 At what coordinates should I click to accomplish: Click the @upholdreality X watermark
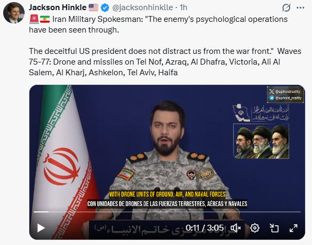pos(285,91)
